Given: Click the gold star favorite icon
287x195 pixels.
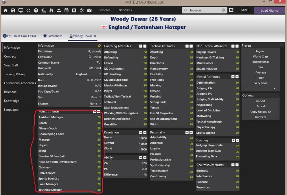Looking at the screenshot, I should 99,46.
